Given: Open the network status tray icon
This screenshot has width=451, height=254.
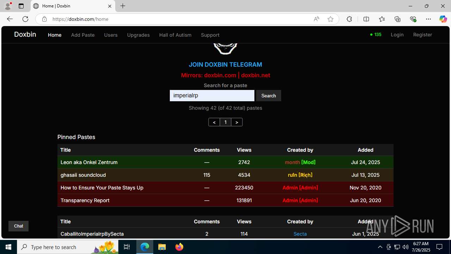Looking at the screenshot, I should click(x=397, y=247).
